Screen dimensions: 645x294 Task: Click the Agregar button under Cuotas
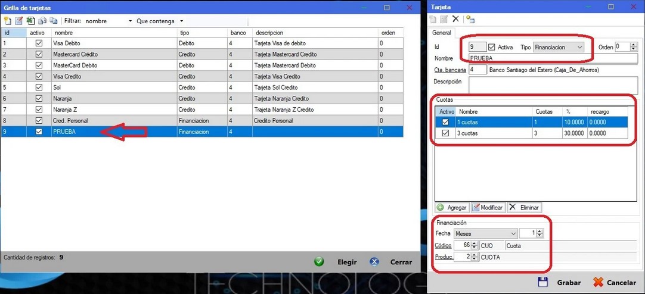(x=452, y=207)
